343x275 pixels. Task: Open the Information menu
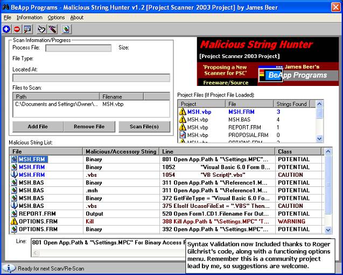coord(29,18)
